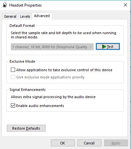Click the Apply button

(x=116, y=143)
